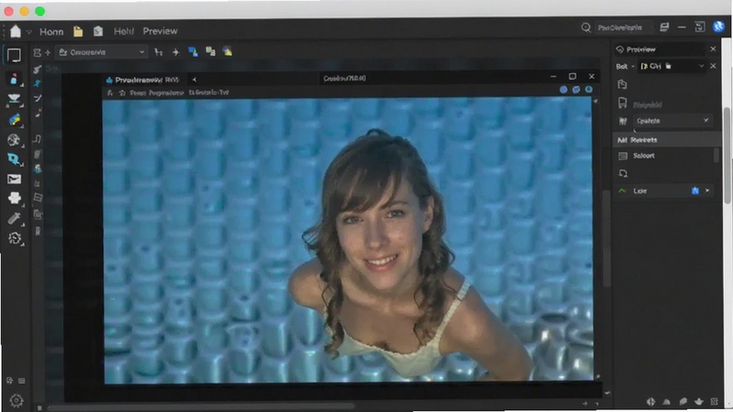This screenshot has height=412, width=733.
Task: Click the clipboard icon below Belt in the panel
Action: pos(622,84)
